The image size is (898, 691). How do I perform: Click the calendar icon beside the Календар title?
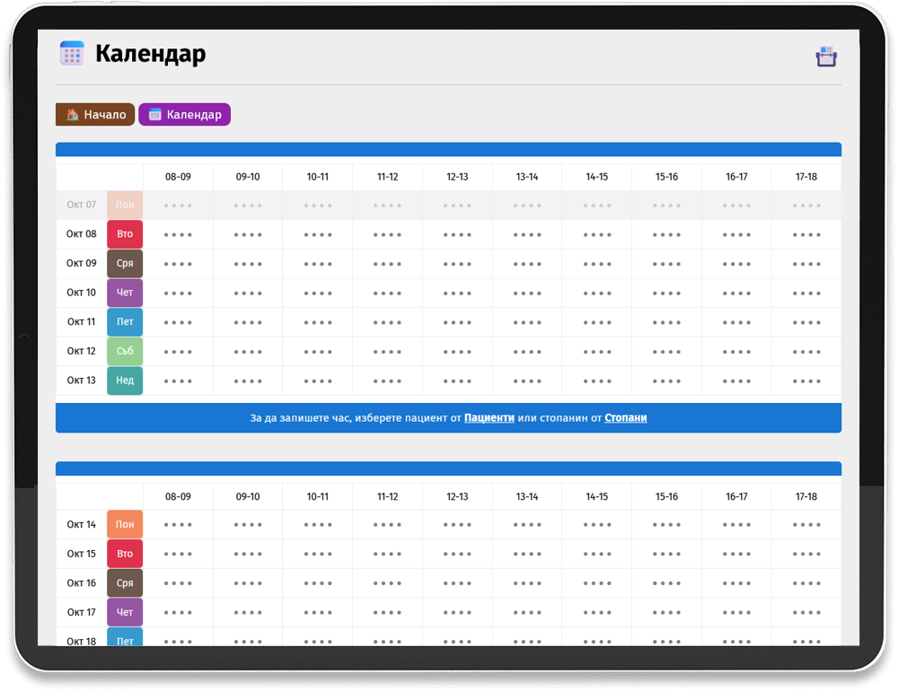[x=72, y=53]
